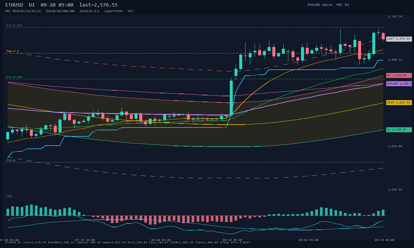Click the 2,767.76 price axis value
Viewport: 414px width, 248px height.
click(x=395, y=17)
